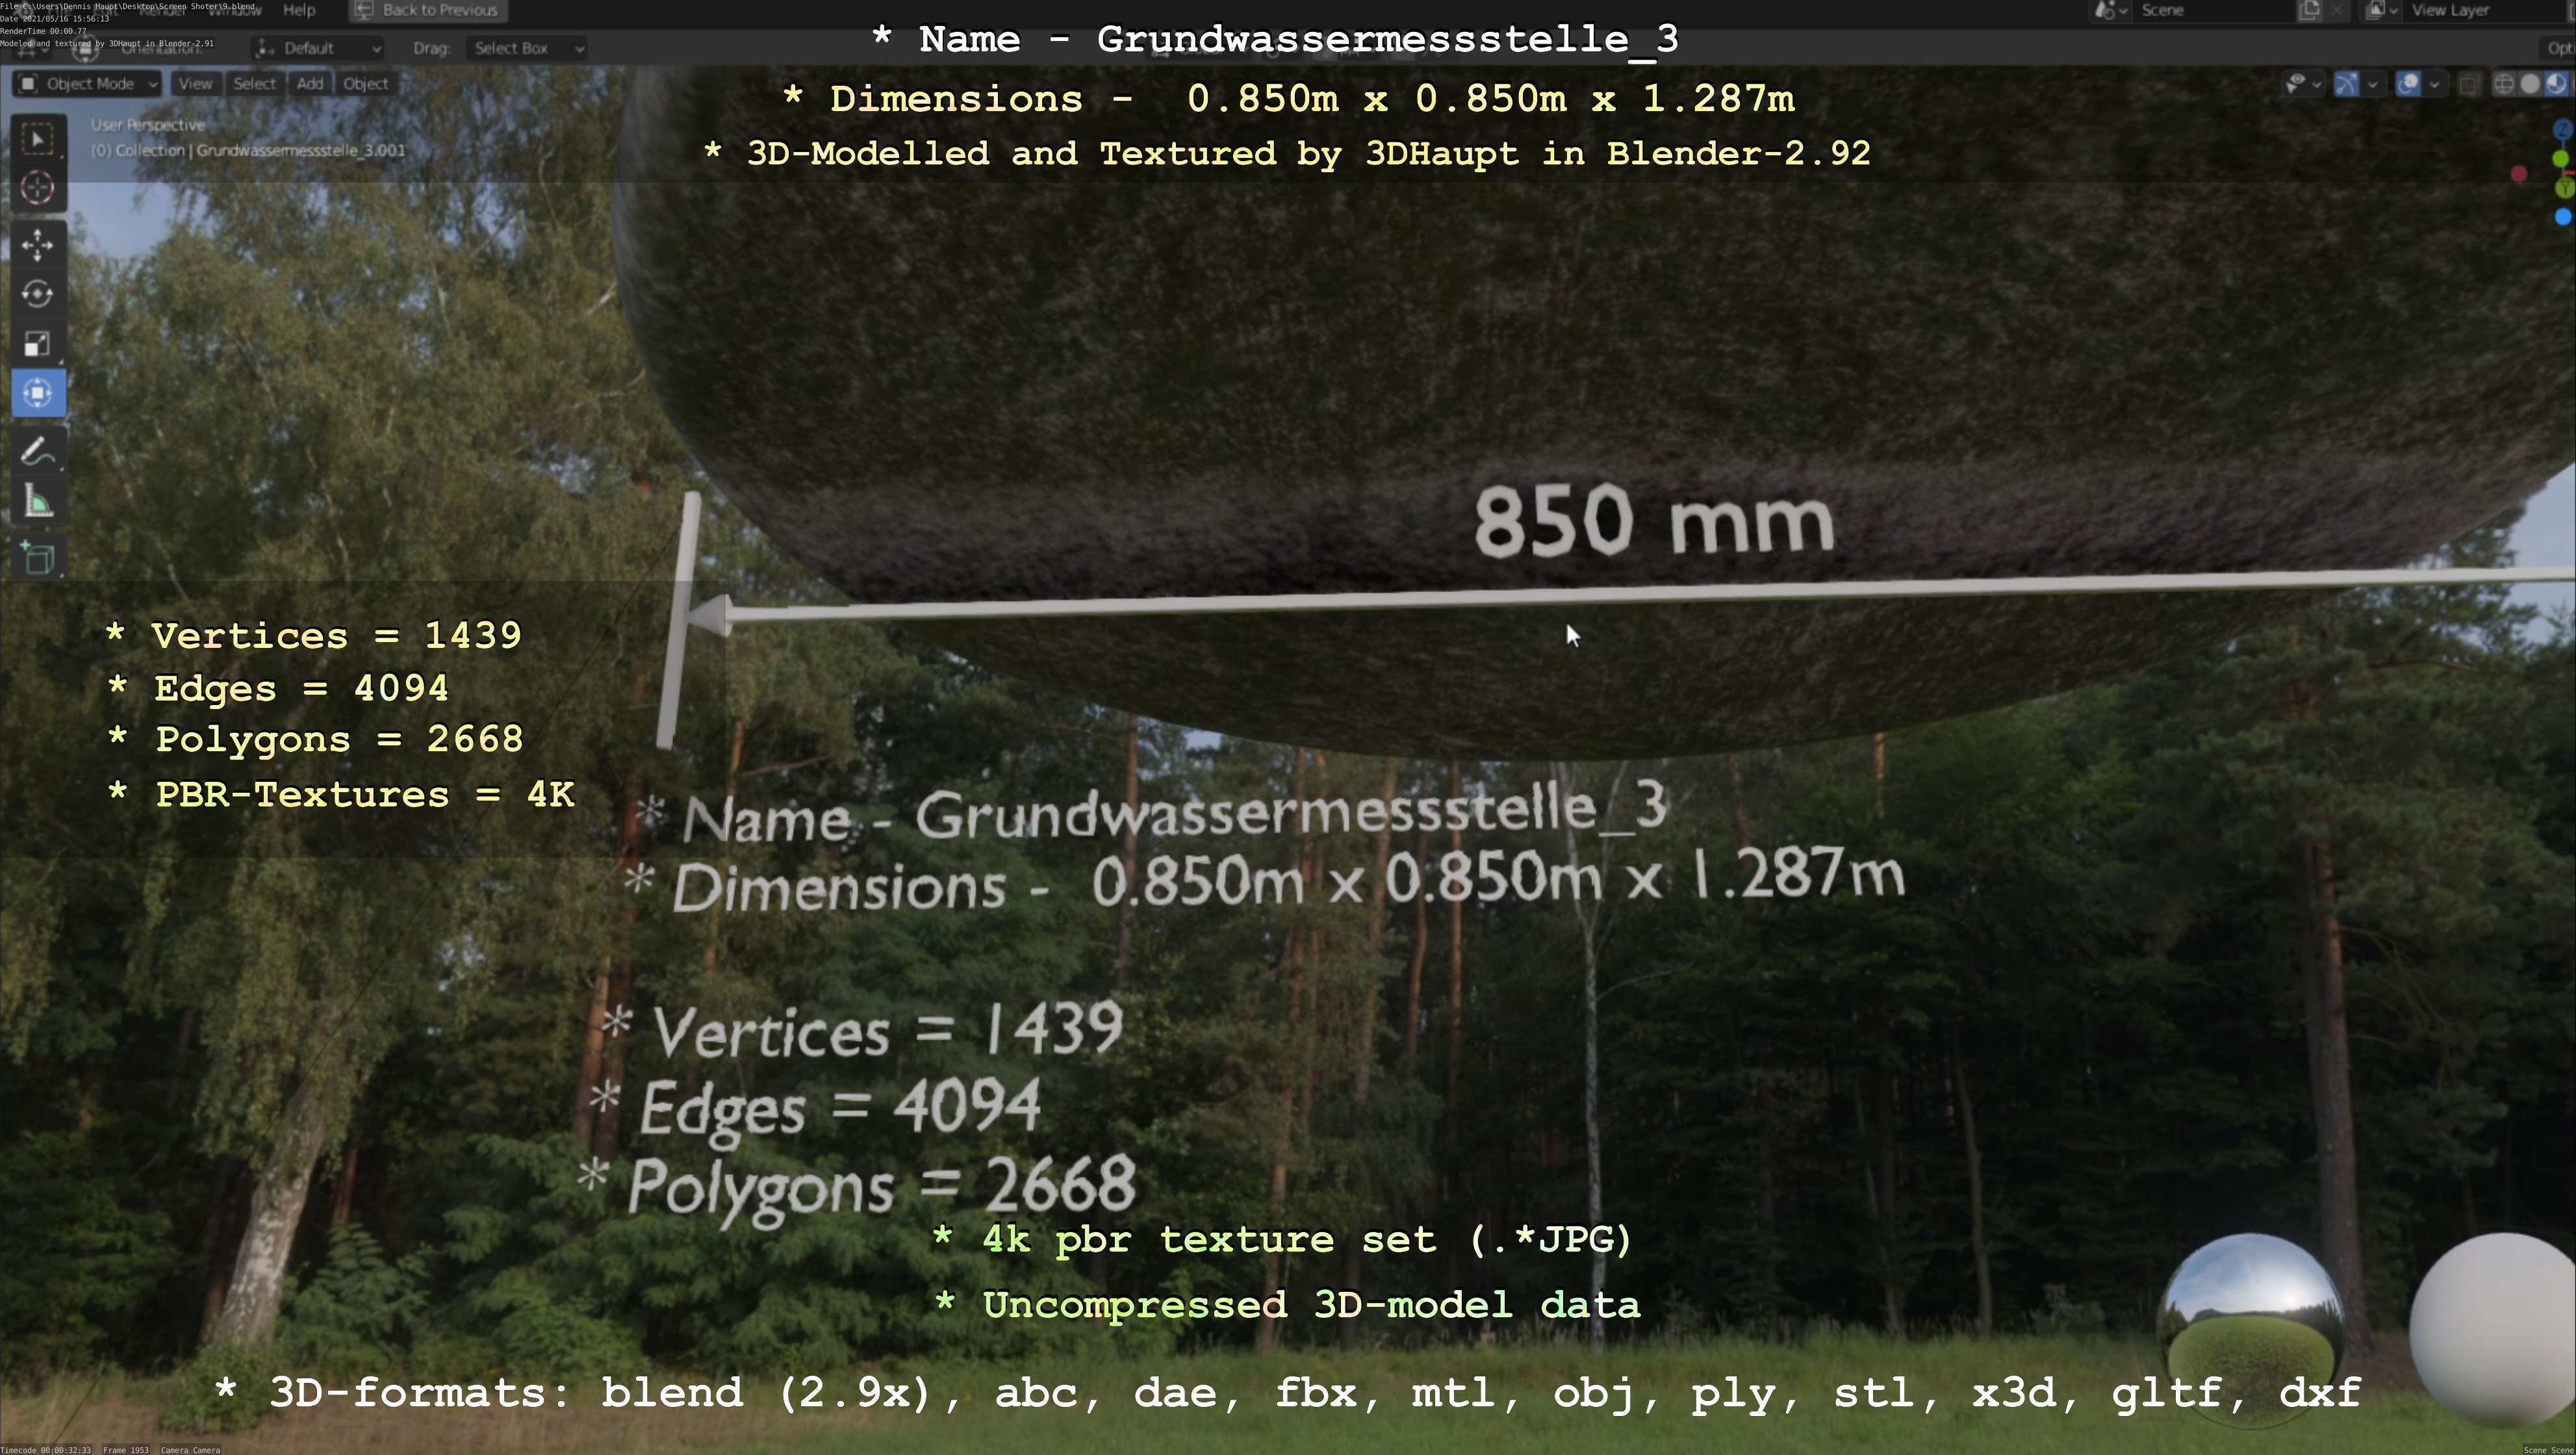Select the Rotate tool
The width and height of the screenshot is (2576, 1455).
click(x=38, y=294)
